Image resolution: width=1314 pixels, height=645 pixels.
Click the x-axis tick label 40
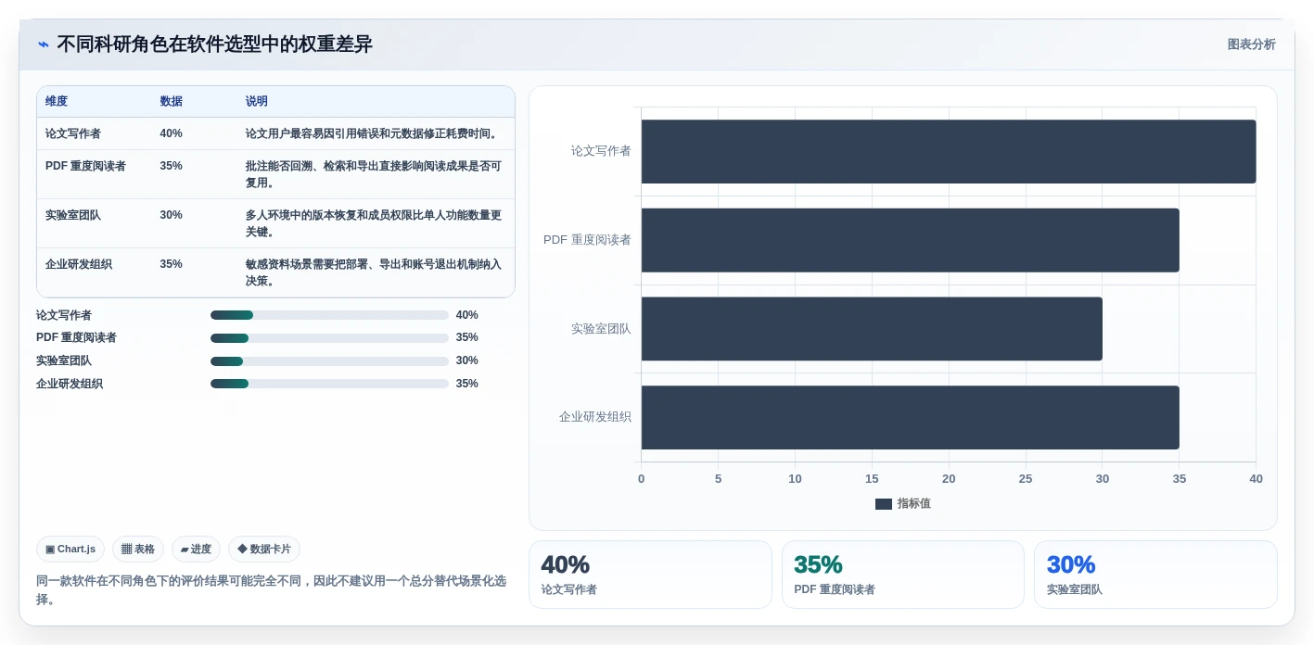(x=1257, y=479)
